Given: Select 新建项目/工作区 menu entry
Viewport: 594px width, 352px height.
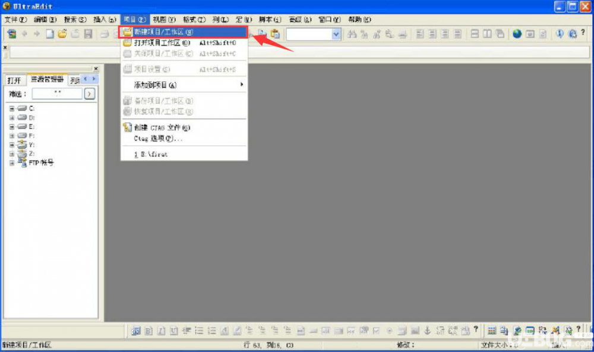Looking at the screenshot, I should (x=184, y=32).
